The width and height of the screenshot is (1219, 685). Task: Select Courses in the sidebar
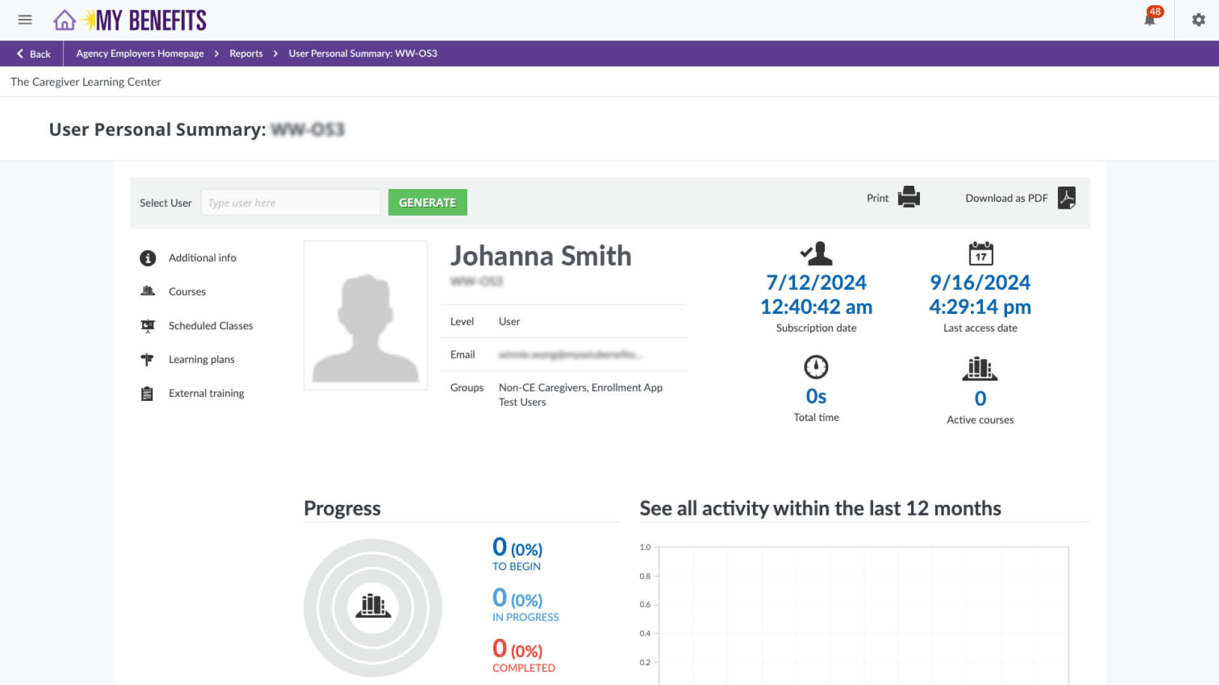(187, 291)
